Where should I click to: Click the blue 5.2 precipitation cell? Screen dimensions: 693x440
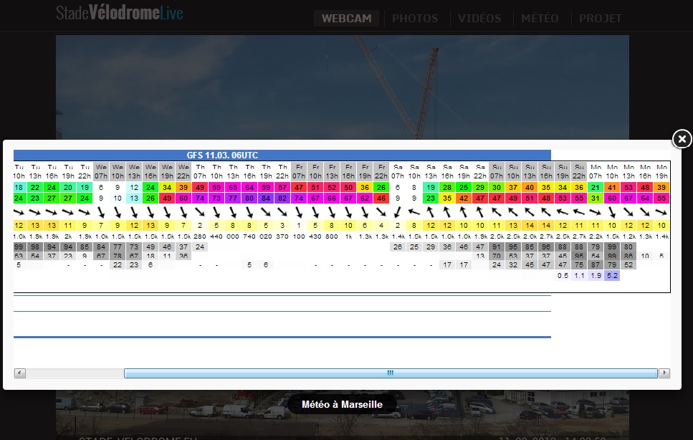[x=611, y=276]
